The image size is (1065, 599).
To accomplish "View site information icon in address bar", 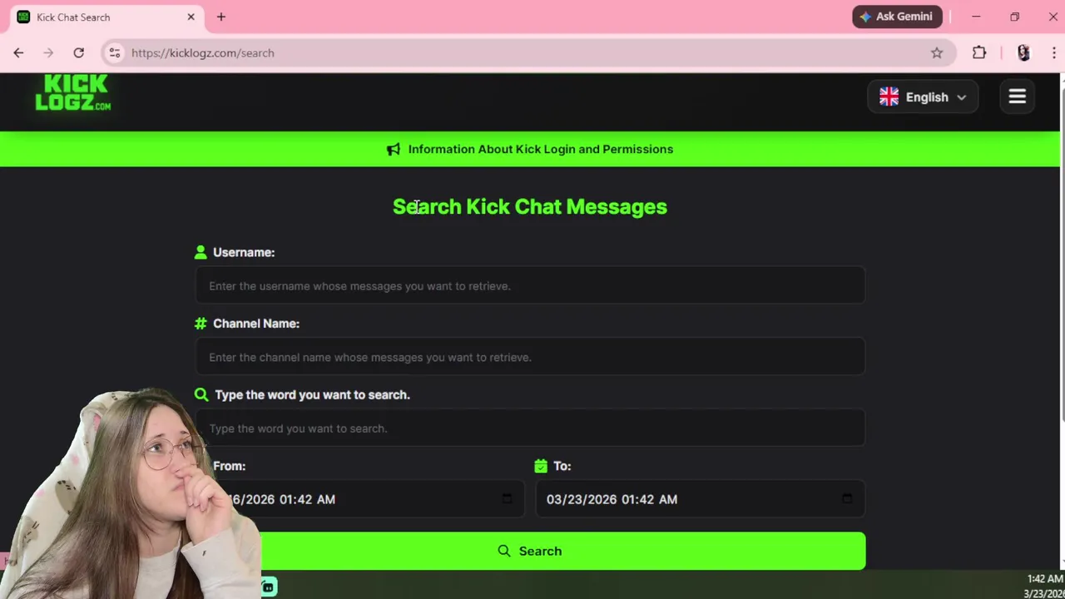I will (115, 52).
